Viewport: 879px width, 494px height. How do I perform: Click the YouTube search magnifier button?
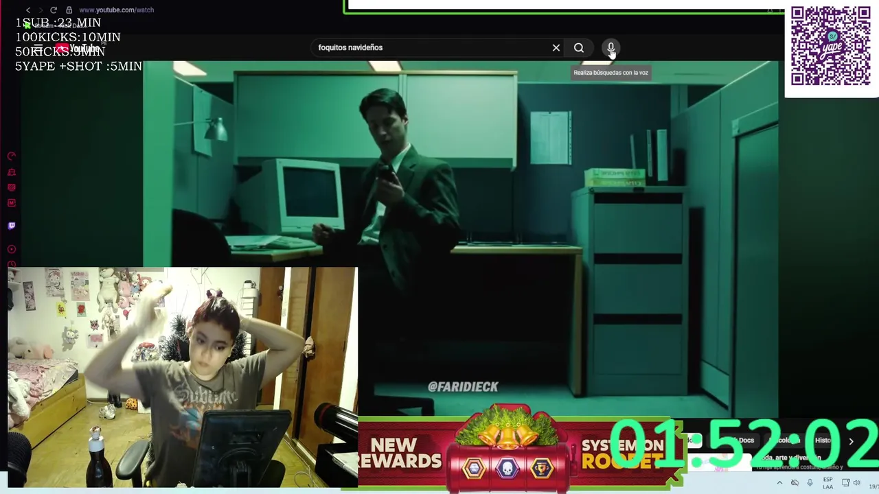579,47
